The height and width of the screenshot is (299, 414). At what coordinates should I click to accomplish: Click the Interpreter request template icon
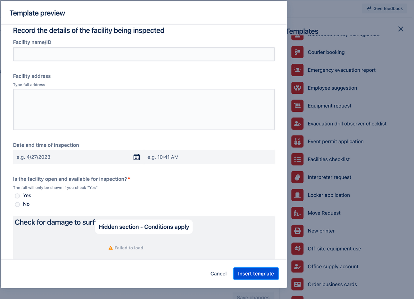(297, 177)
